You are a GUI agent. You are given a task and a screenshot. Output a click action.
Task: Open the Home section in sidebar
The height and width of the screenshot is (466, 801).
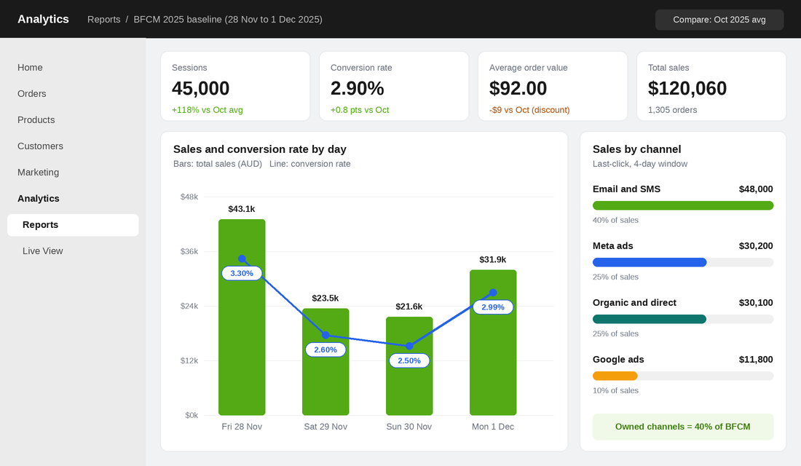click(x=30, y=68)
